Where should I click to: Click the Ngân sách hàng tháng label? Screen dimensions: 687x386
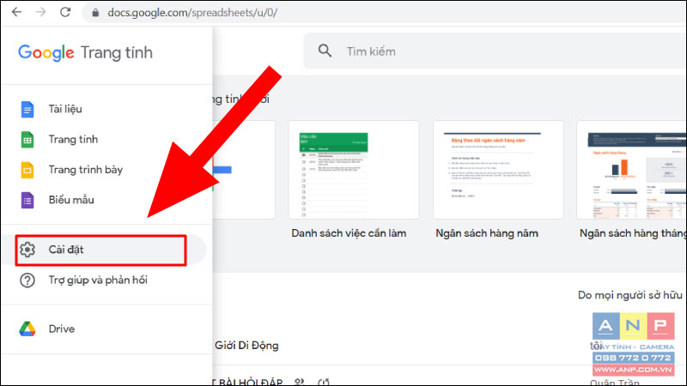coord(633,233)
